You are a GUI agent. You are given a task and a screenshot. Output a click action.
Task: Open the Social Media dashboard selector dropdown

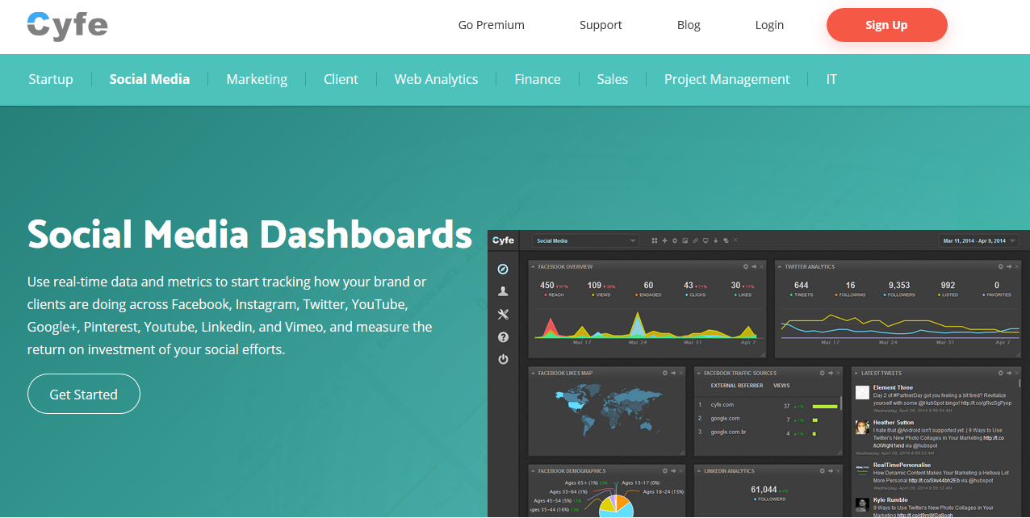pyautogui.click(x=585, y=240)
